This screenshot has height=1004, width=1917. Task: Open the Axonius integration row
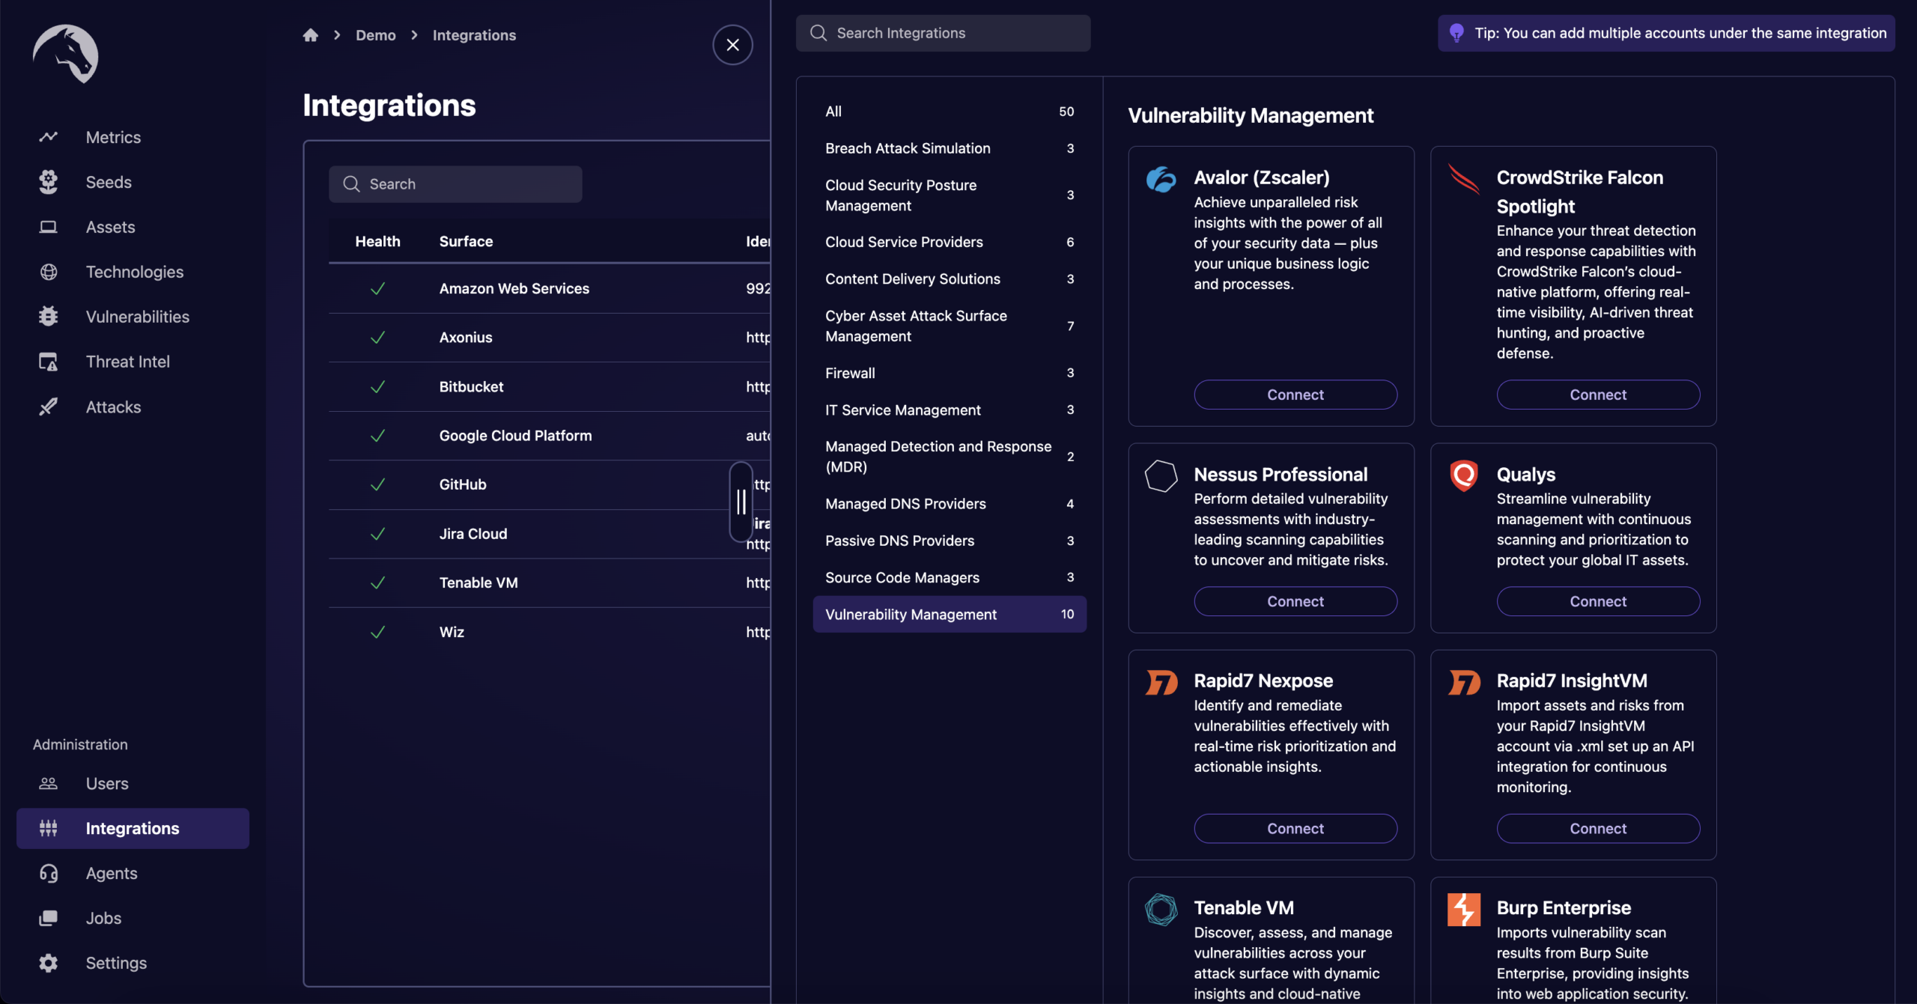point(549,338)
